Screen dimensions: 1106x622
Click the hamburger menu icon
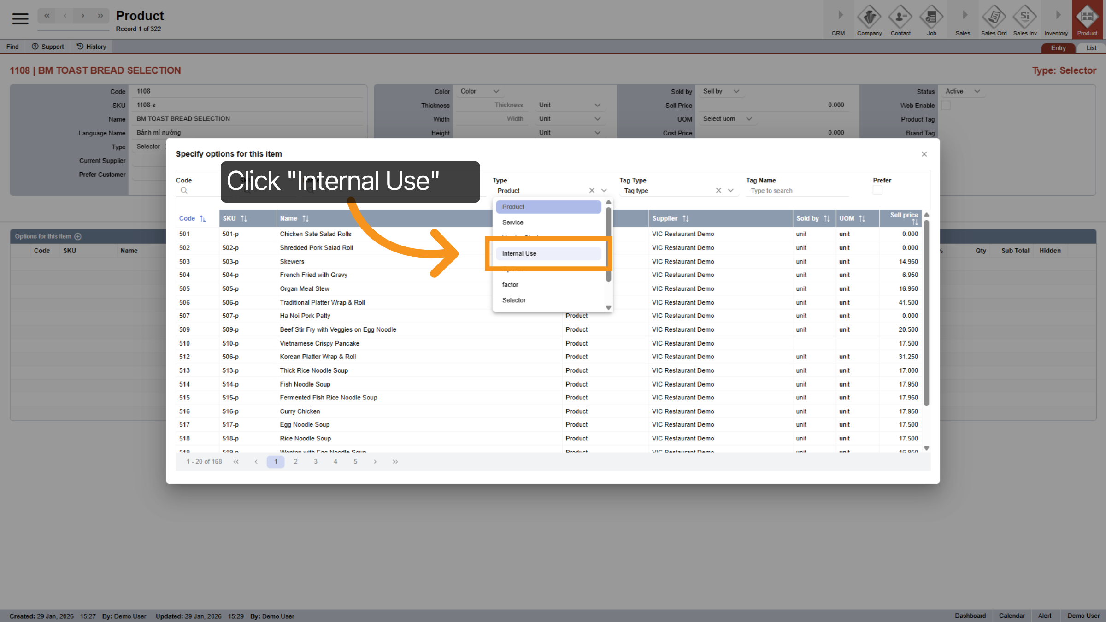click(19, 19)
